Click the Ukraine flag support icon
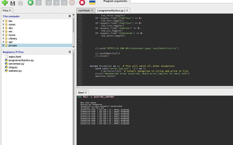The height and width of the screenshot is (145, 233). click(x=92, y=2)
